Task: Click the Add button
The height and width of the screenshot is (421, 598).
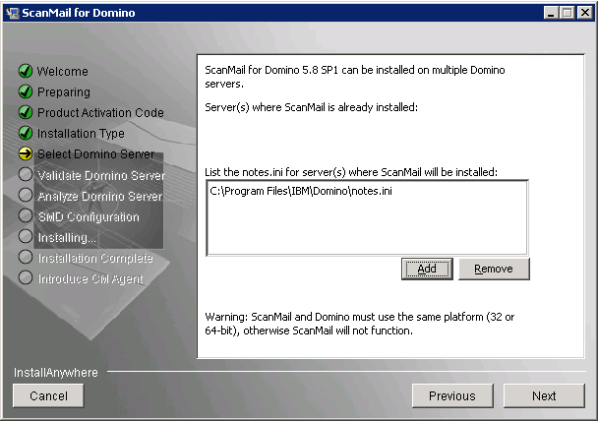Action: point(427,269)
